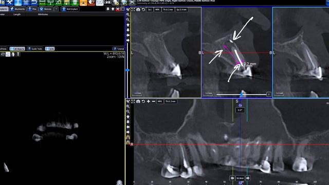Click the orange radiation warning icon
This screenshot has height=185, width=329.
[83, 3]
